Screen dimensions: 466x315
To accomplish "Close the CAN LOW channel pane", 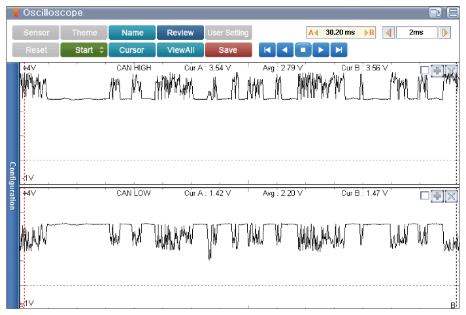I will tap(451, 196).
